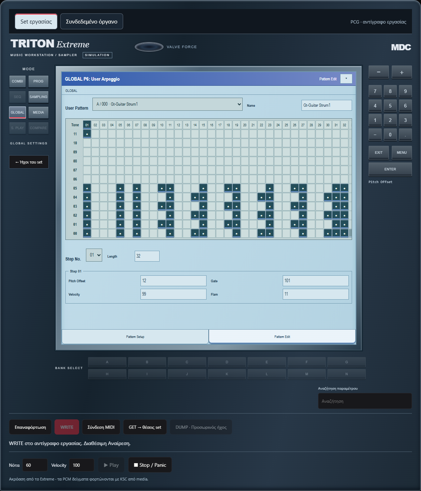The width and height of the screenshot is (421, 491).
Task: Click keypad digit 3
Action: [405, 120]
